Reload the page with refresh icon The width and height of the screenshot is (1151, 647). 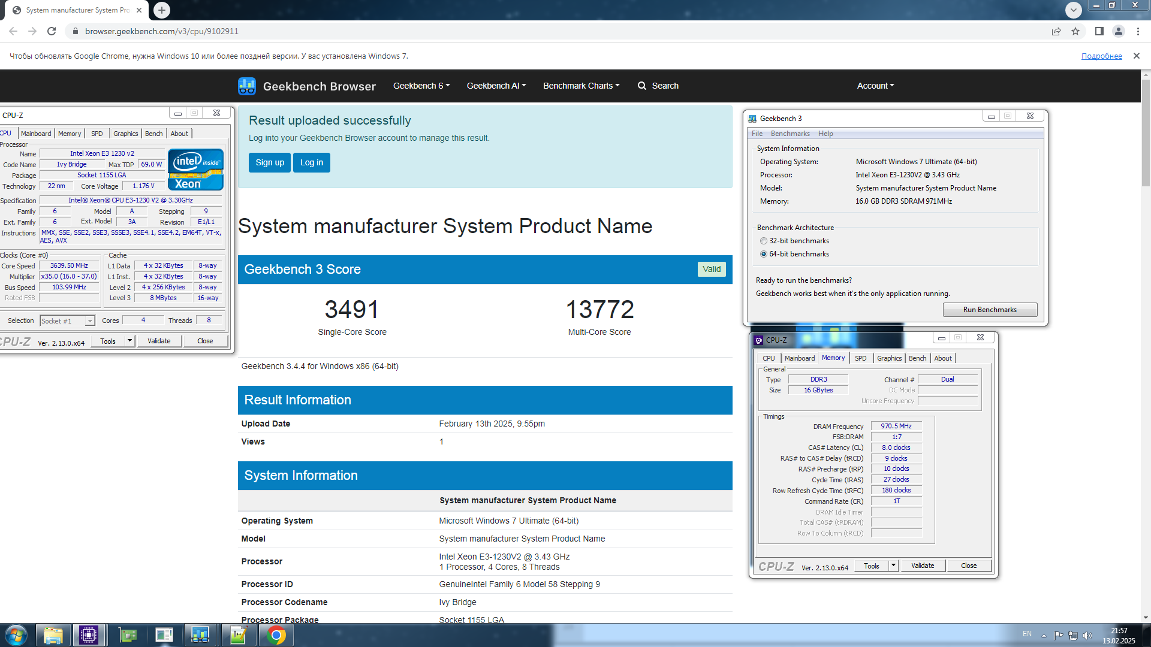click(x=52, y=31)
